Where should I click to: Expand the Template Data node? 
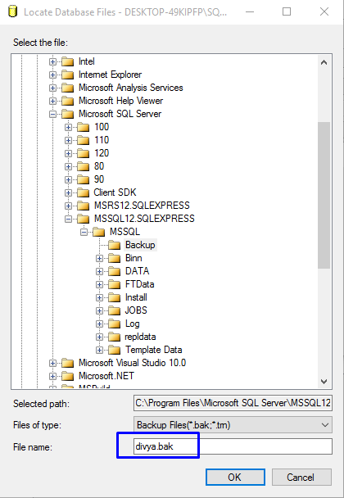(99, 350)
